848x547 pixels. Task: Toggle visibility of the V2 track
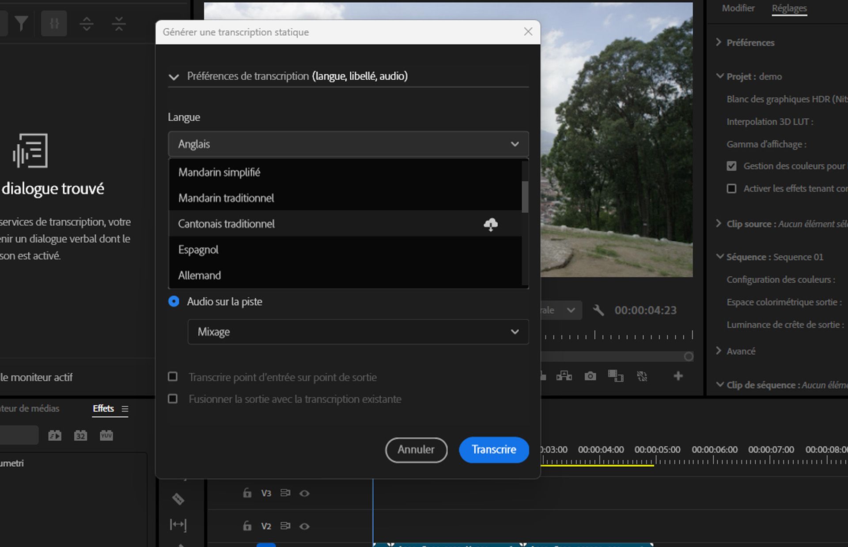(305, 526)
